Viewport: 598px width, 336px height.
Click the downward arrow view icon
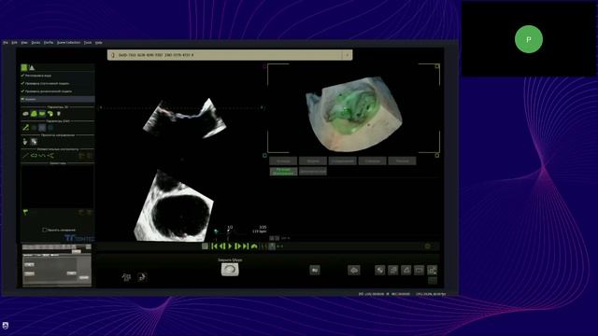click(x=25, y=142)
